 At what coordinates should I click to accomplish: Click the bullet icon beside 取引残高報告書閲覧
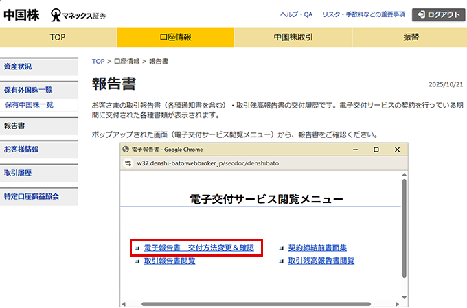pos(281,261)
